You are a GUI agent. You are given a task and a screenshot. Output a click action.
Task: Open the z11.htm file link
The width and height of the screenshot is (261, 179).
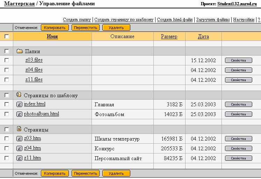[x=32, y=158]
